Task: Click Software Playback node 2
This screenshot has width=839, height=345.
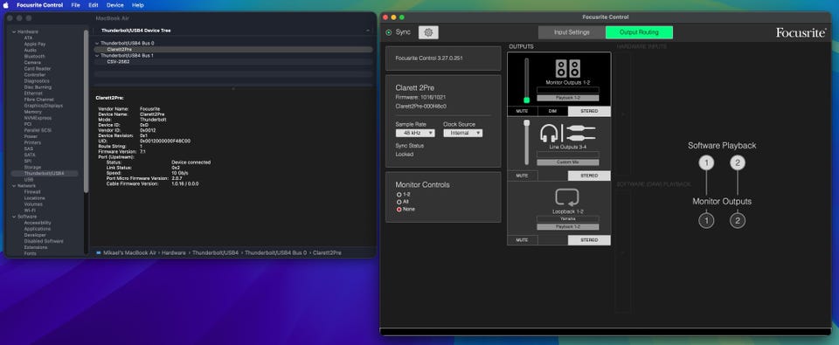Action: point(738,162)
